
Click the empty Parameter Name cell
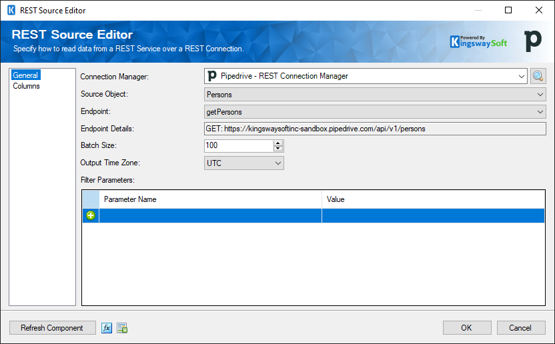[x=210, y=215]
